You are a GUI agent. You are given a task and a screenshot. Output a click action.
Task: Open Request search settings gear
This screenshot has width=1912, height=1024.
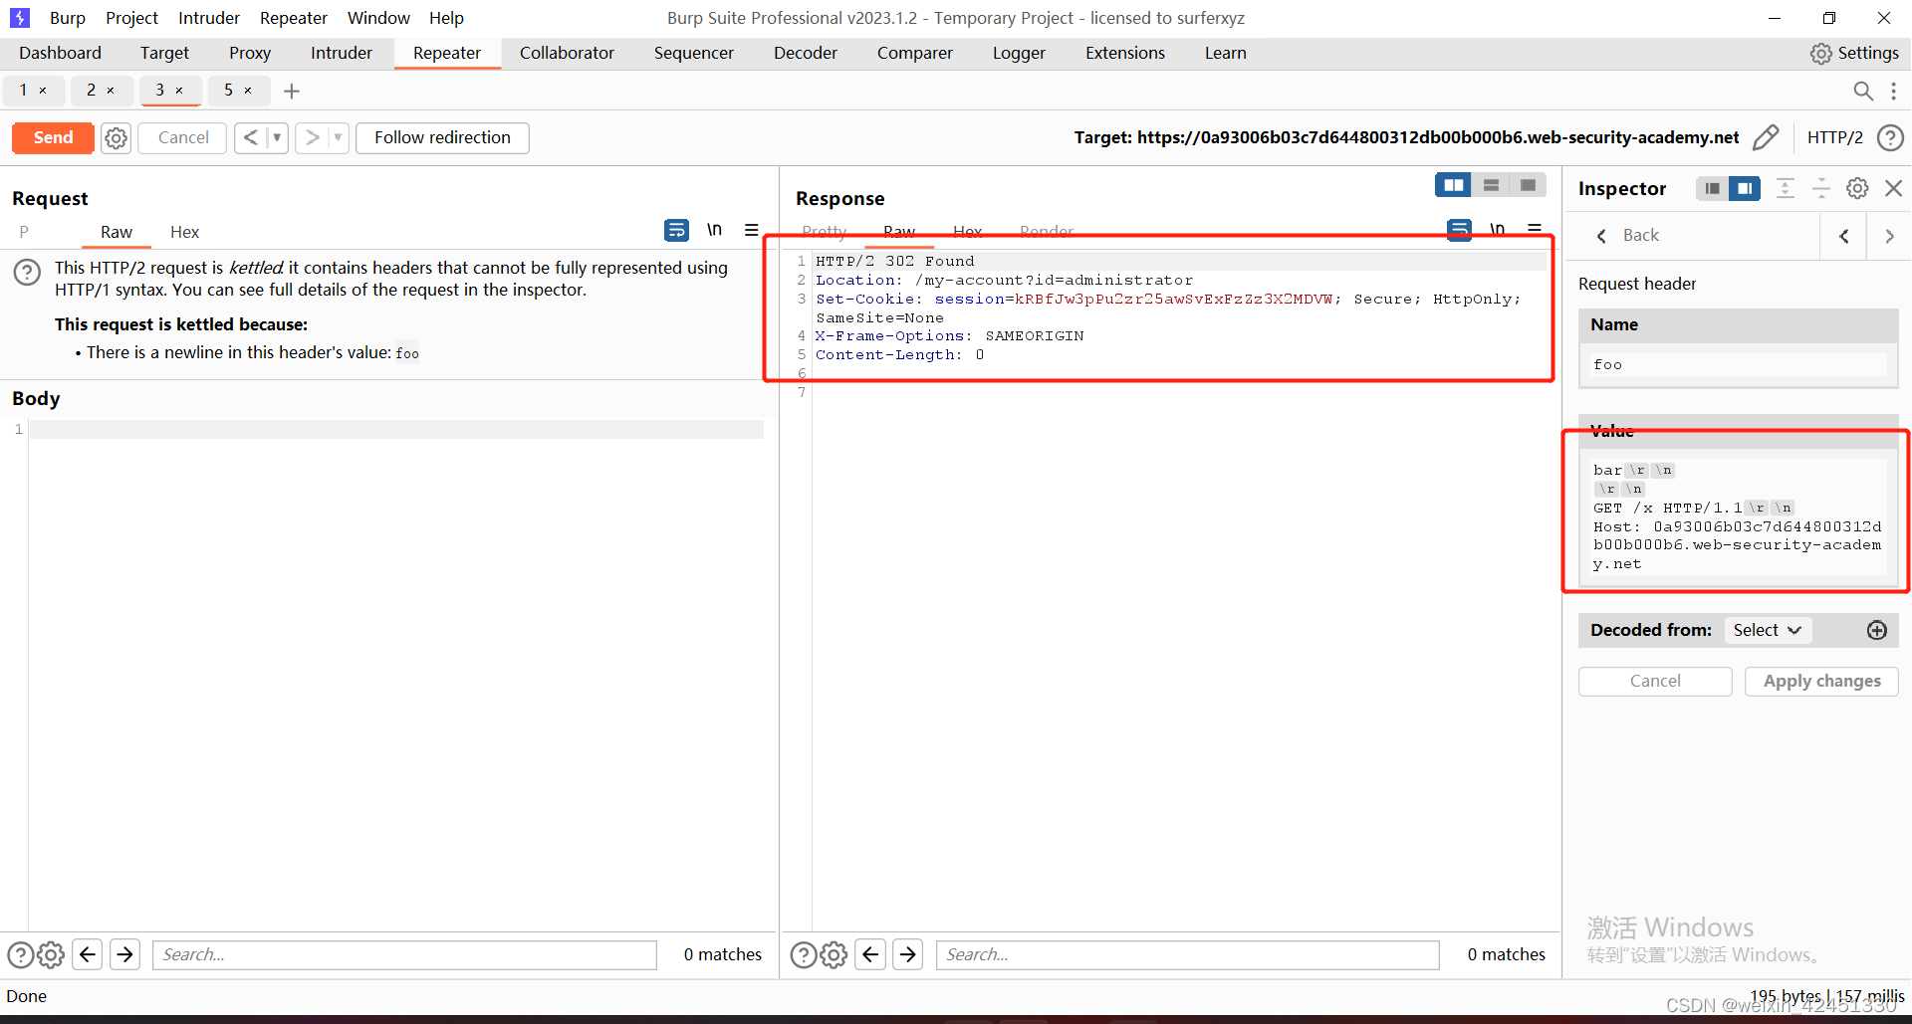click(51, 955)
